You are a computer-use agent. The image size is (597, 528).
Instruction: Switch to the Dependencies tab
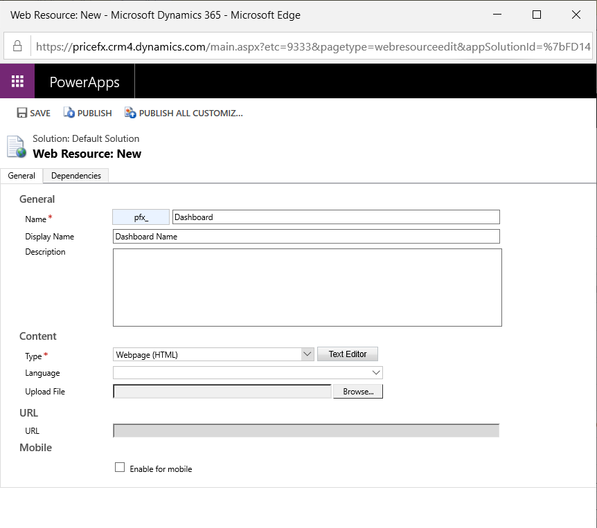click(76, 176)
